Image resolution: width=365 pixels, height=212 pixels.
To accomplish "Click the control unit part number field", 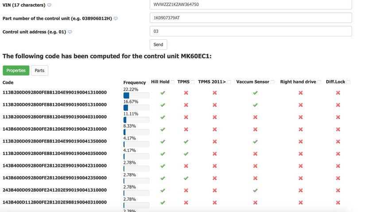I will [x=251, y=18].
